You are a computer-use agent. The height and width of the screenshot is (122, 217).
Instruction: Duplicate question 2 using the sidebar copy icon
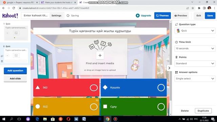tap(2, 56)
